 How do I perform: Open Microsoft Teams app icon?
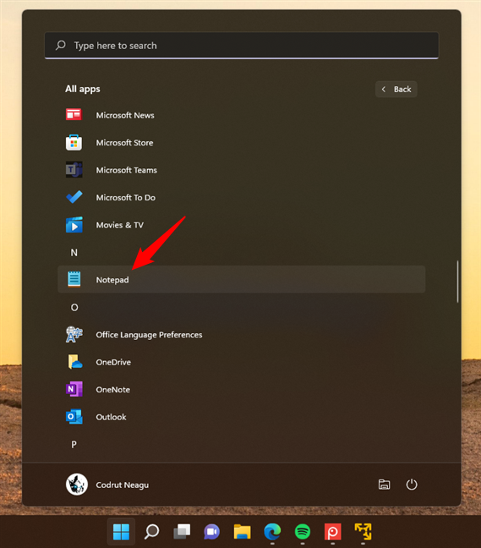click(x=74, y=169)
